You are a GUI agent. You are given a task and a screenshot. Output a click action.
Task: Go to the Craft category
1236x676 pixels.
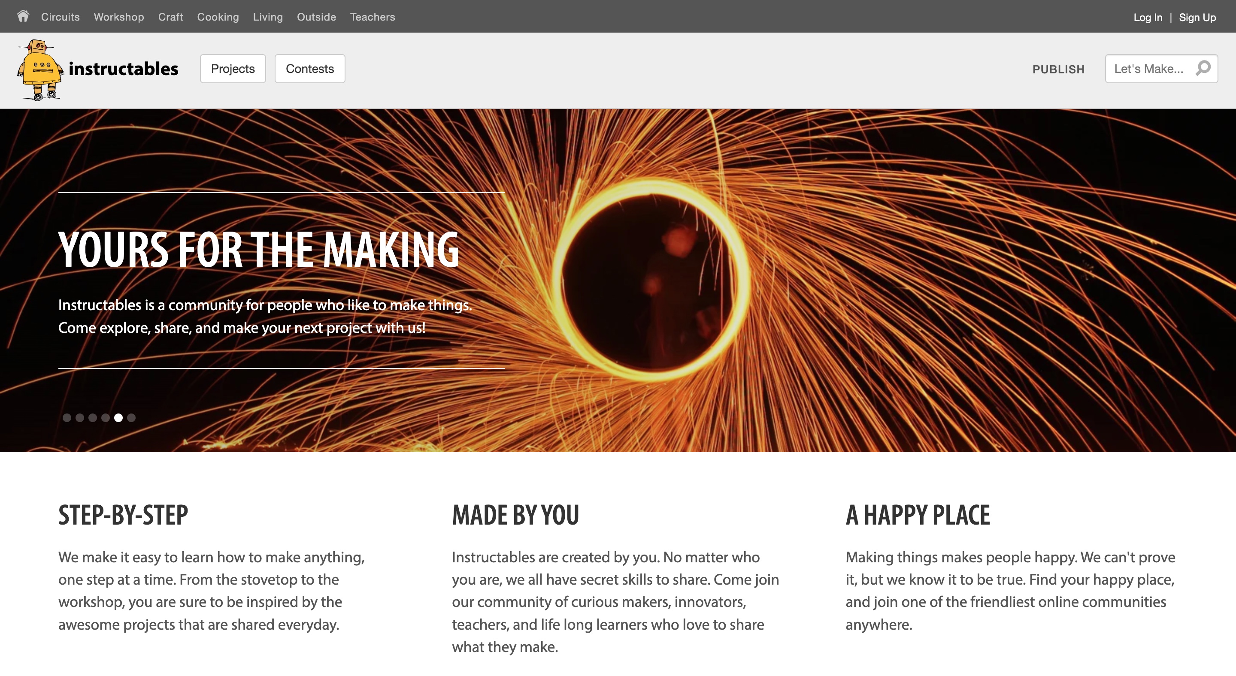pyautogui.click(x=170, y=17)
